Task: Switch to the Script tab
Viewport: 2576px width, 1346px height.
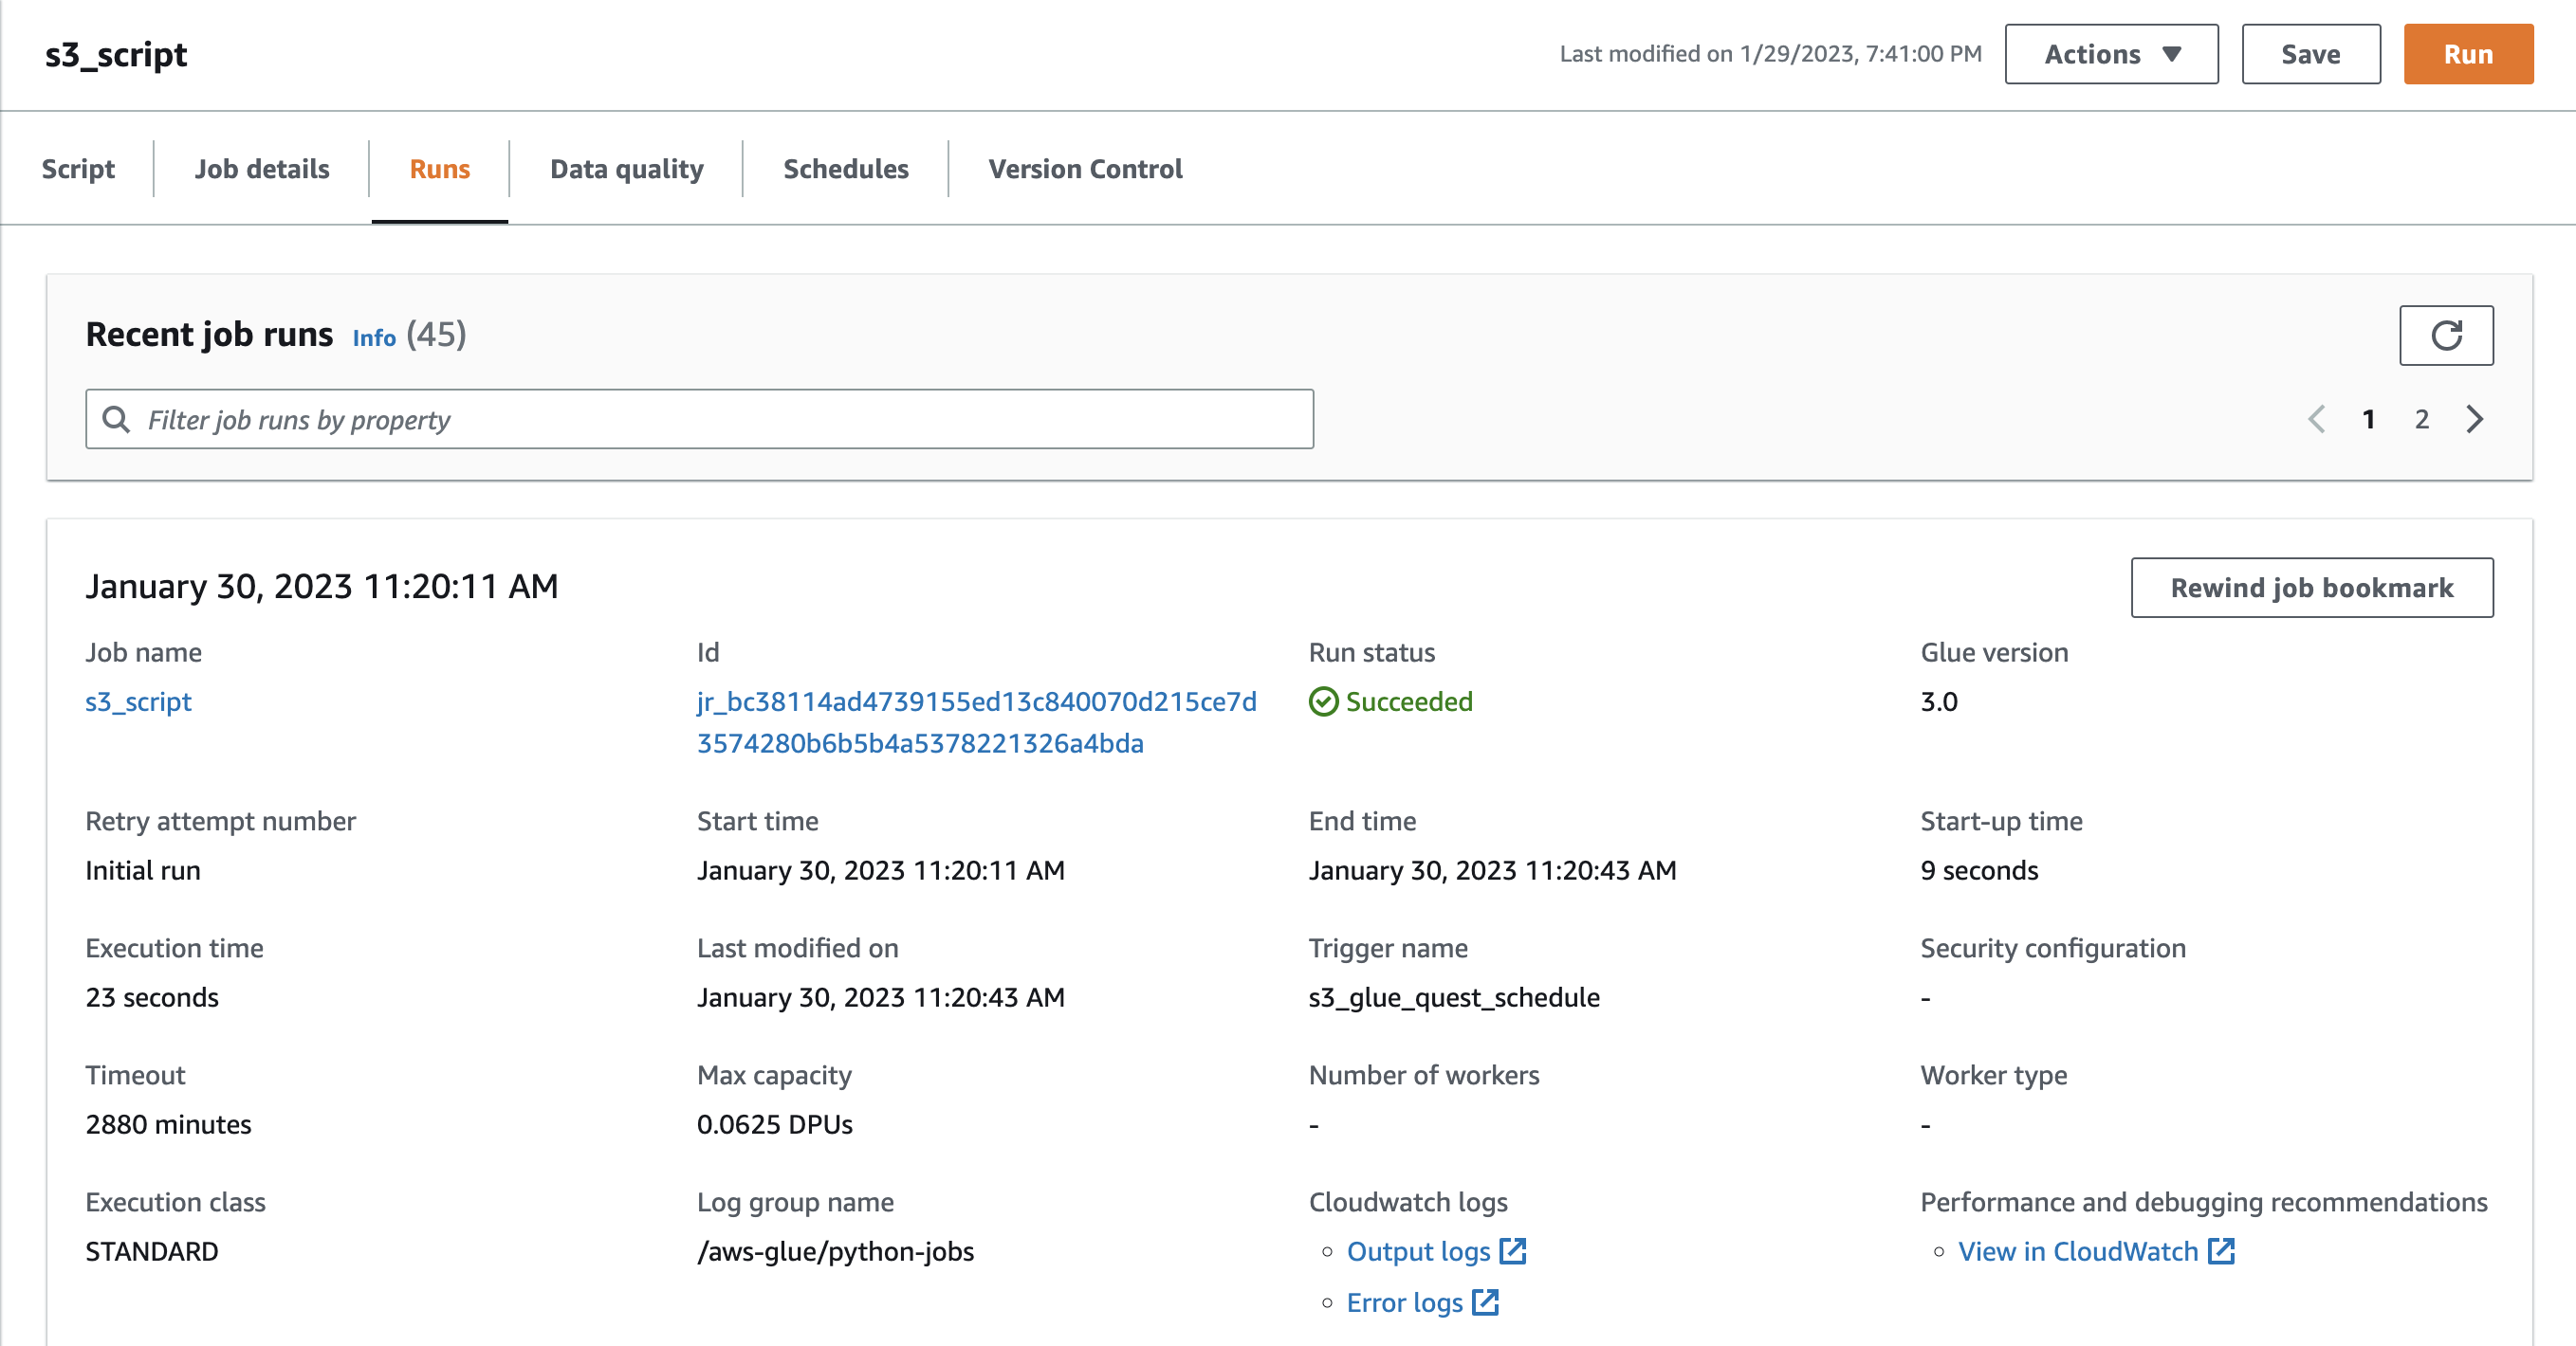Action: [78, 169]
